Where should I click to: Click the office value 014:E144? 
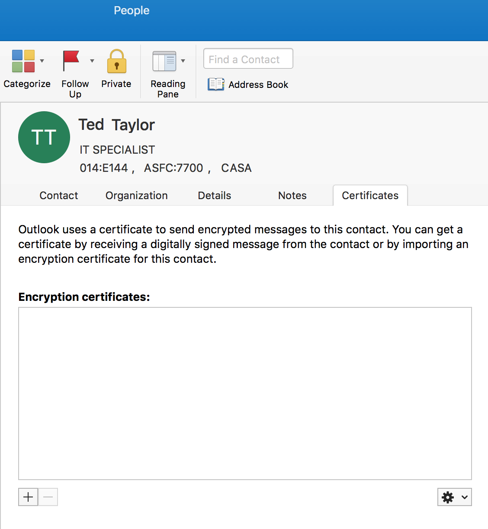click(104, 168)
